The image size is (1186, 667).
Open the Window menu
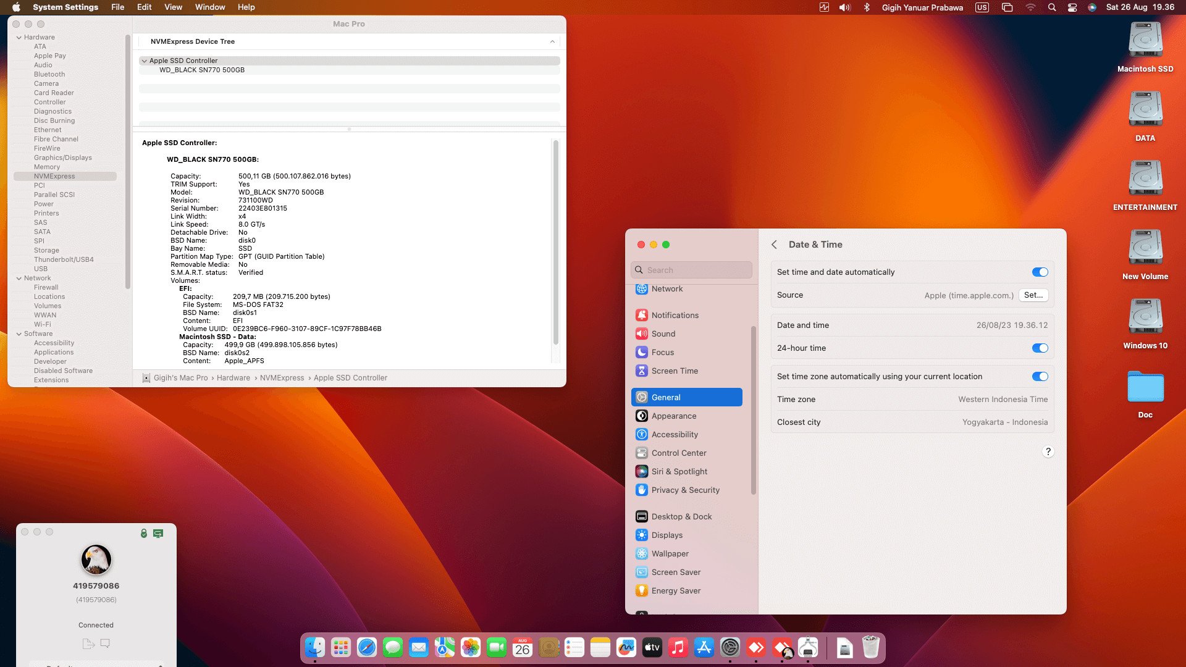pos(210,7)
